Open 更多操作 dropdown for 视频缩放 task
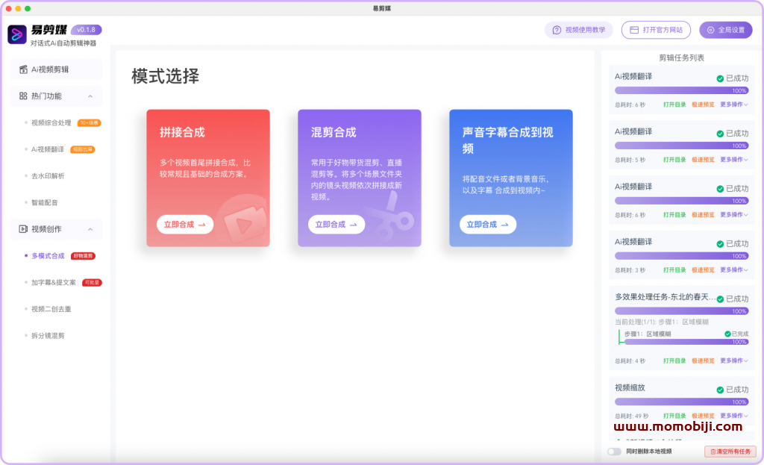764x465 pixels. pos(734,416)
